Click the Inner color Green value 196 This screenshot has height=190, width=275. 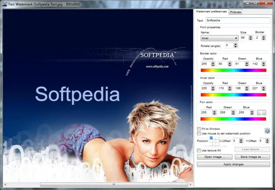click(x=240, y=88)
